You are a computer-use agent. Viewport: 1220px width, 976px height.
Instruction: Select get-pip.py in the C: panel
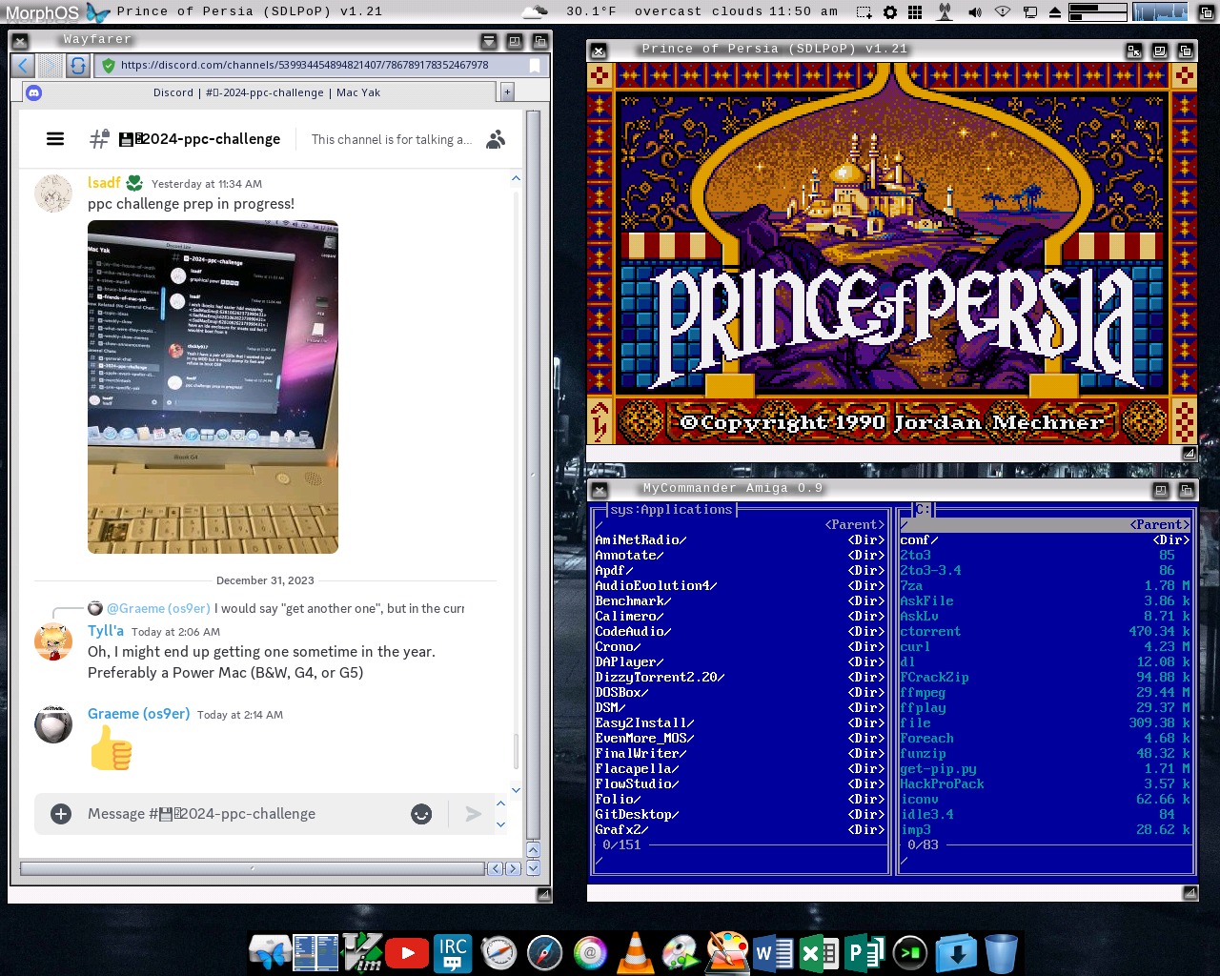coord(1046,768)
